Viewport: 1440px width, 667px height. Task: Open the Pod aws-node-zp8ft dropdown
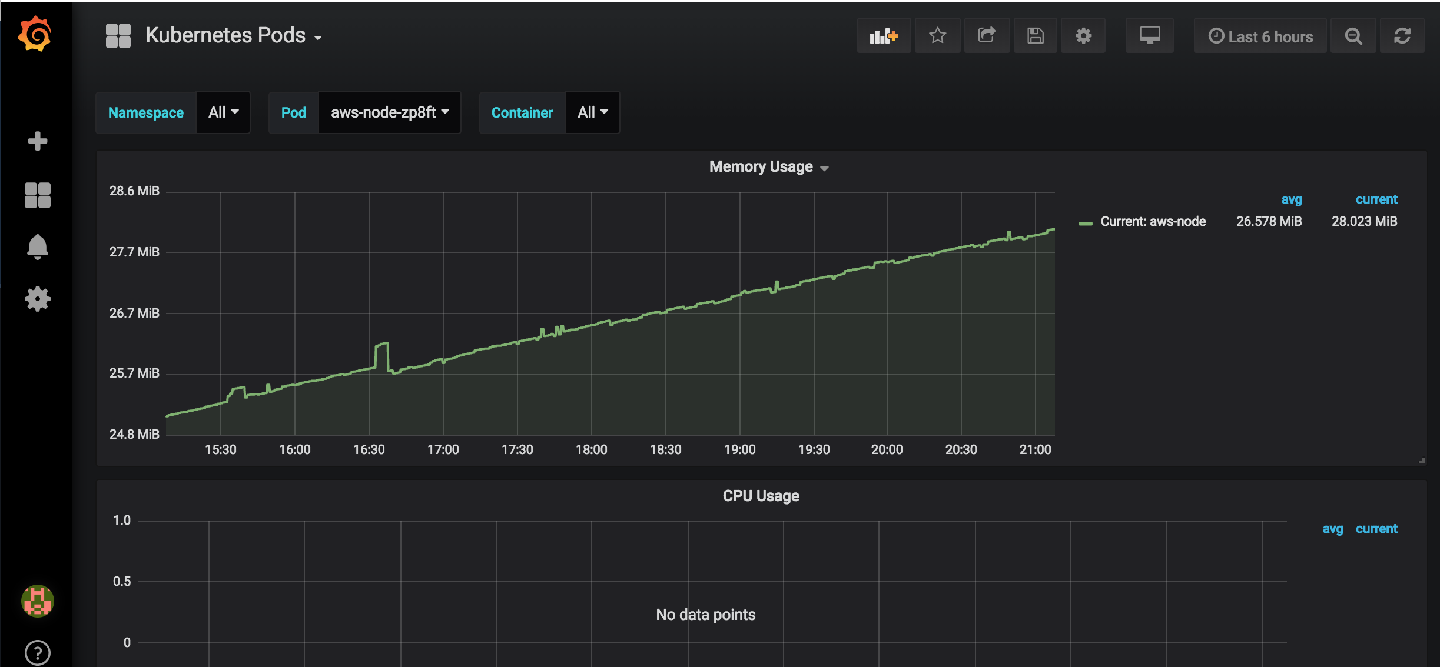(389, 112)
